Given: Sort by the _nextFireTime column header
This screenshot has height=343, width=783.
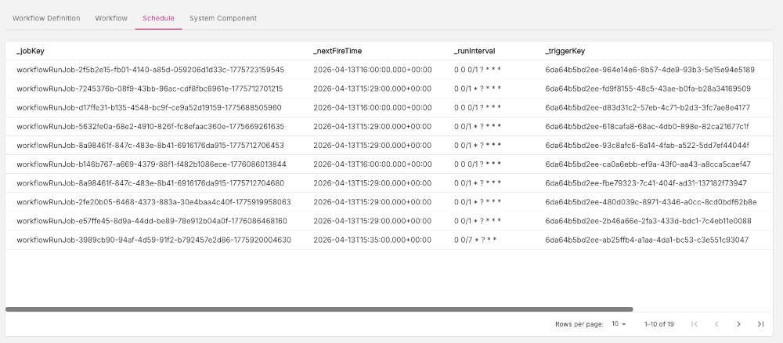Looking at the screenshot, I should 337,51.
